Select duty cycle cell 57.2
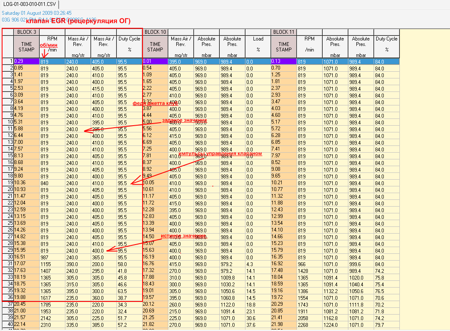Viewport: 450px width, 331px height. [x=129, y=325]
